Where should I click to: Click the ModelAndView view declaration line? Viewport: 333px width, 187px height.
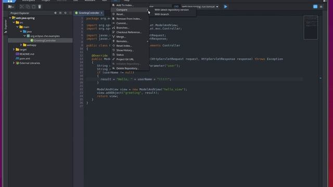tap(142, 89)
